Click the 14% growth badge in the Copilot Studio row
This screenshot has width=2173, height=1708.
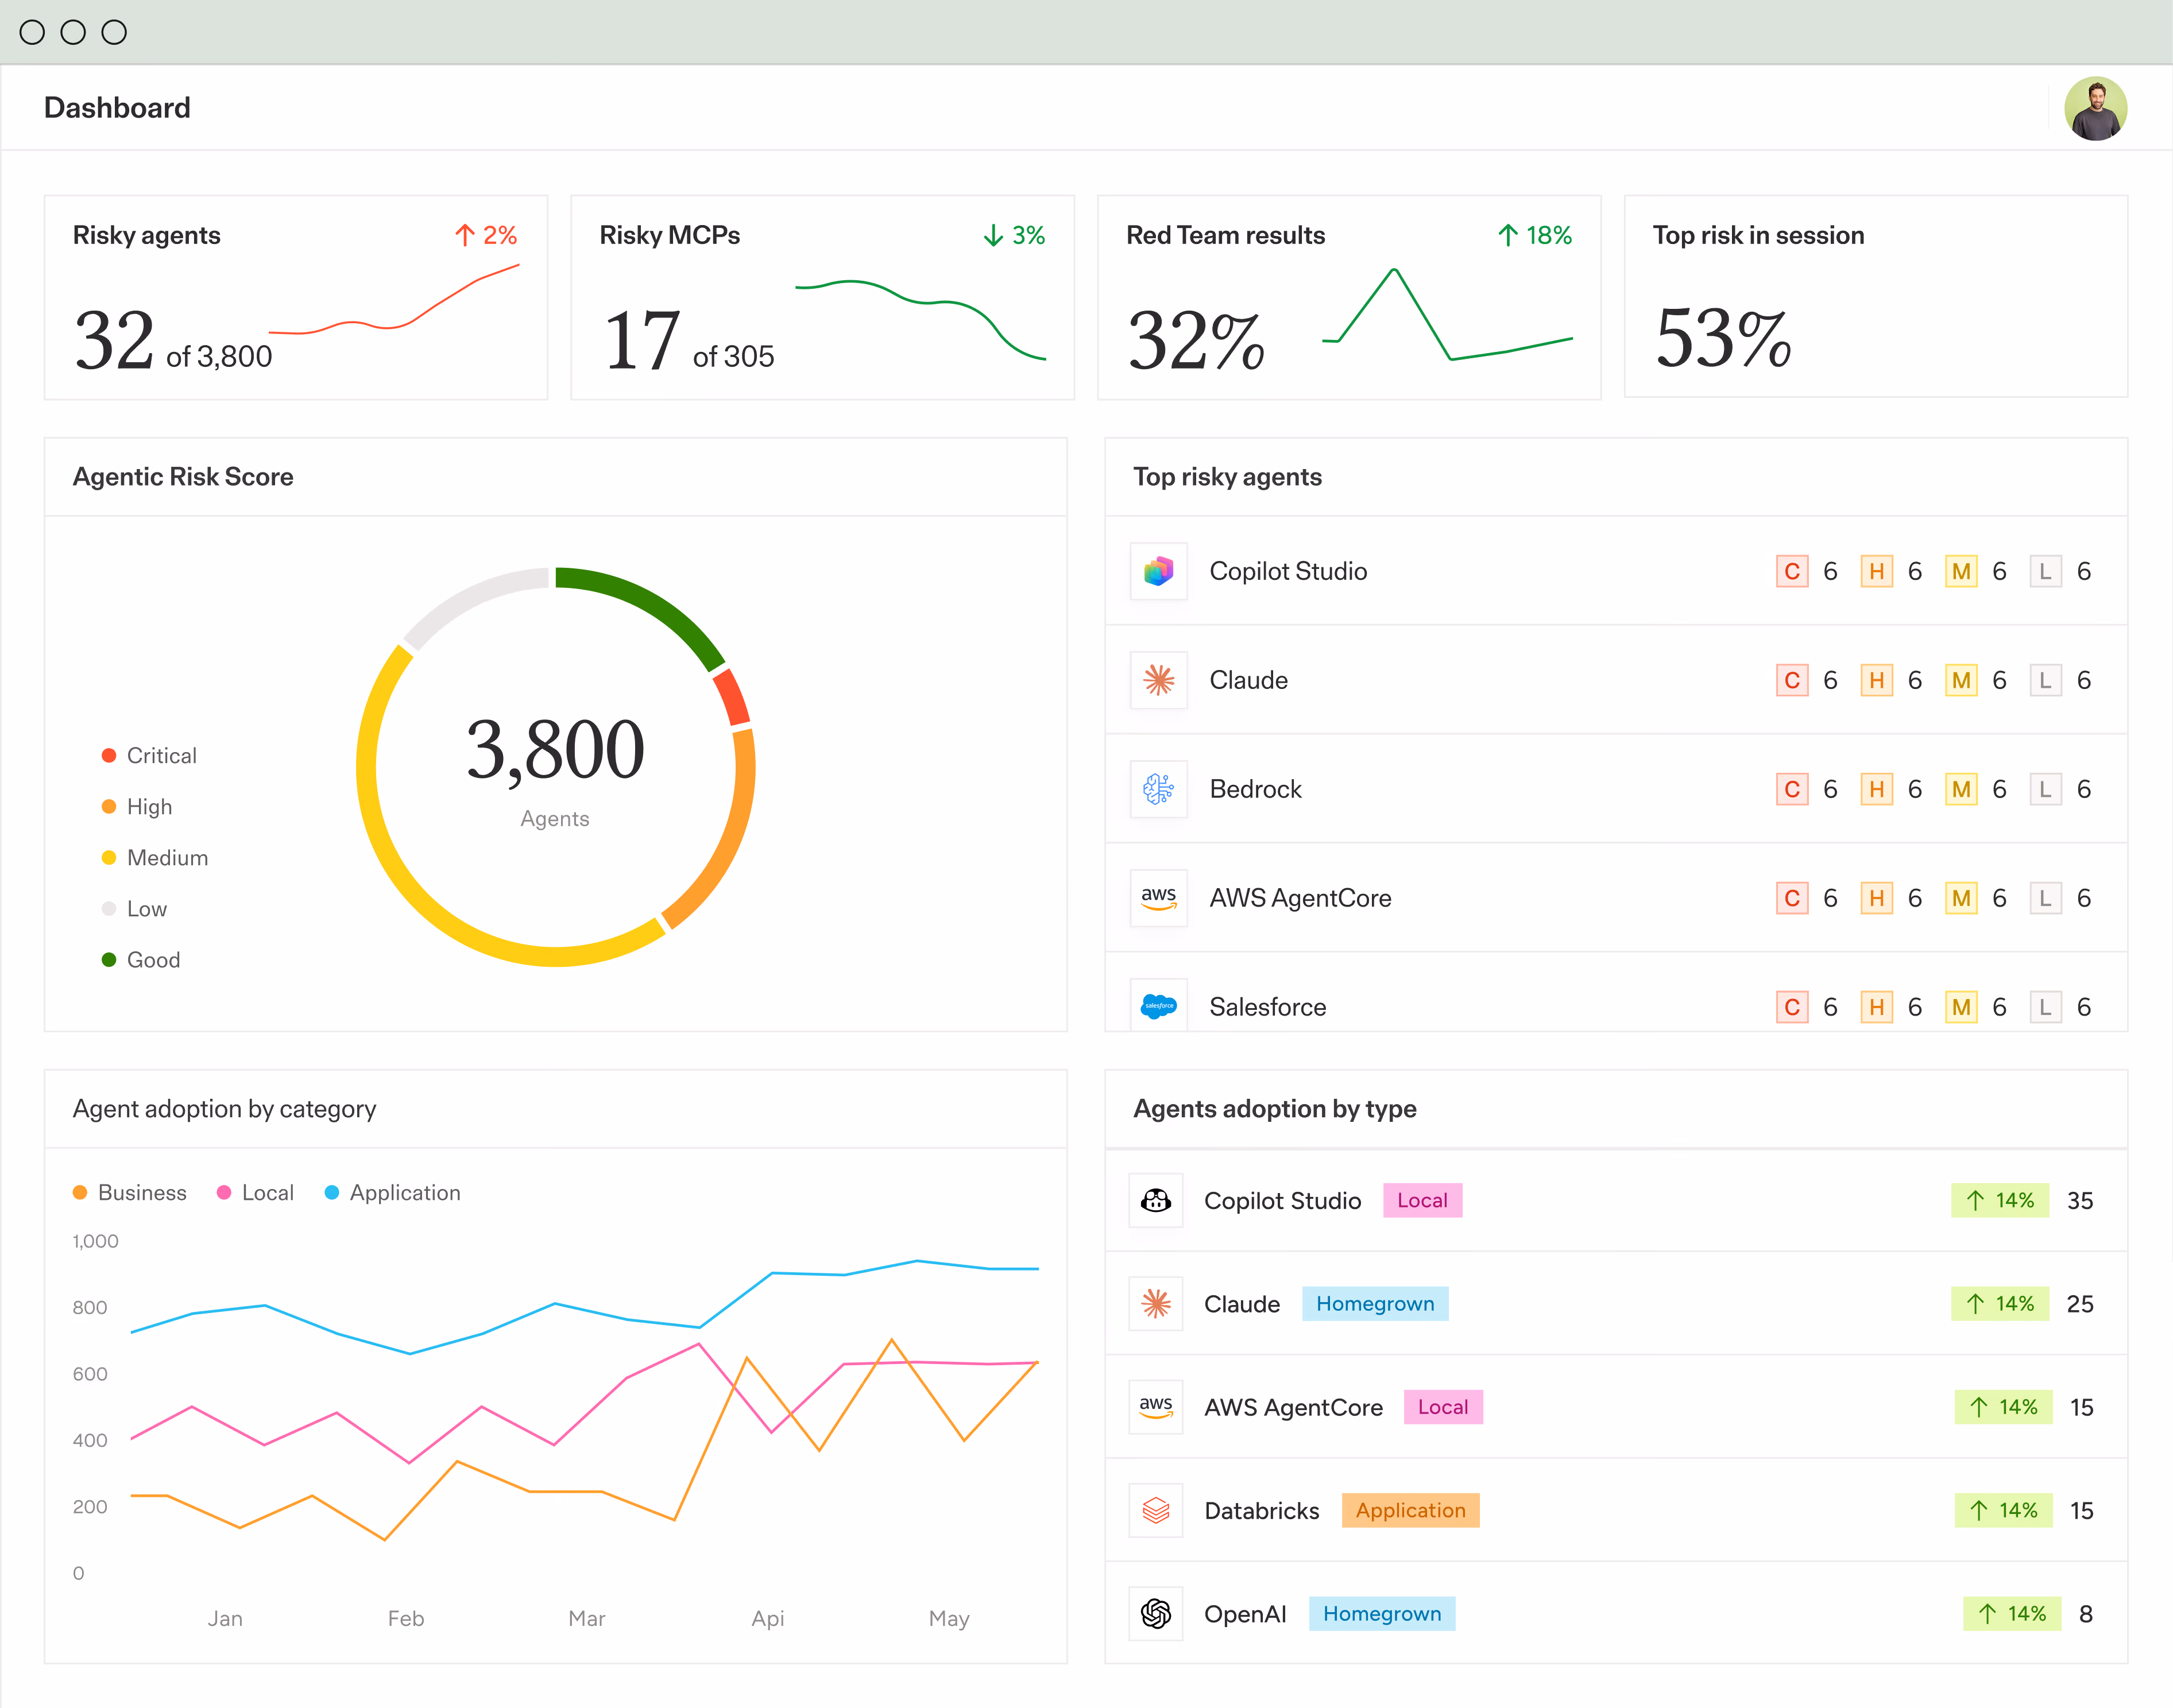coord(2000,1200)
